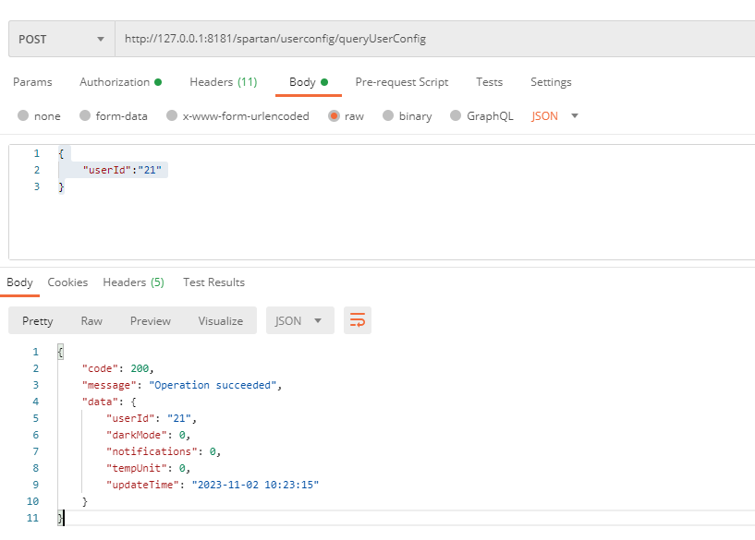Select the raw body radio button
Screen dimensions: 755x540
(x=333, y=116)
